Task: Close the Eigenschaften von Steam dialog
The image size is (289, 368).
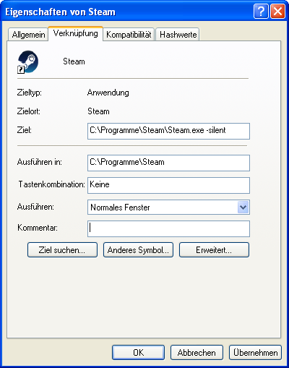Action: (x=278, y=11)
